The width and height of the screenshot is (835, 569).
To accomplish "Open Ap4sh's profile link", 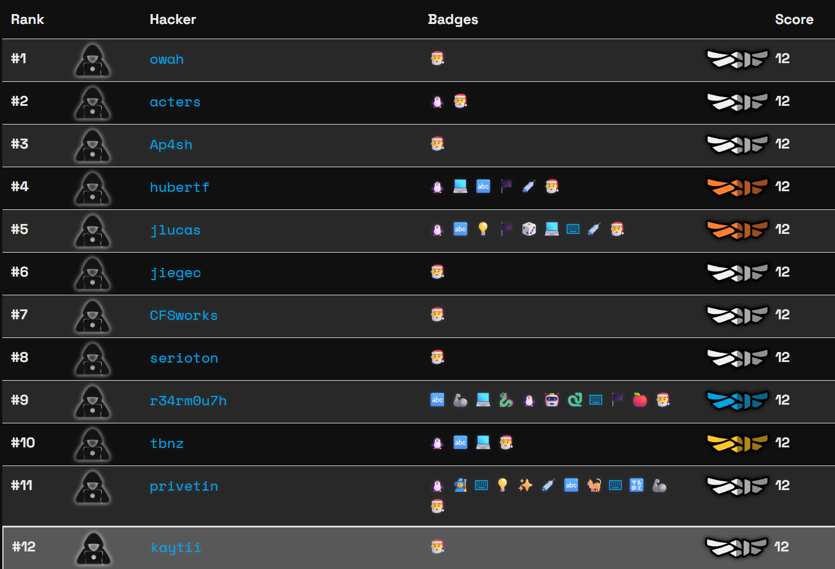I will tap(171, 145).
